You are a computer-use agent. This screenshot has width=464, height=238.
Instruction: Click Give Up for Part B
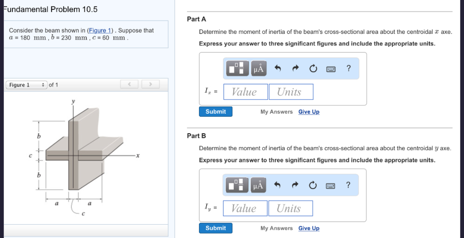[309, 228]
